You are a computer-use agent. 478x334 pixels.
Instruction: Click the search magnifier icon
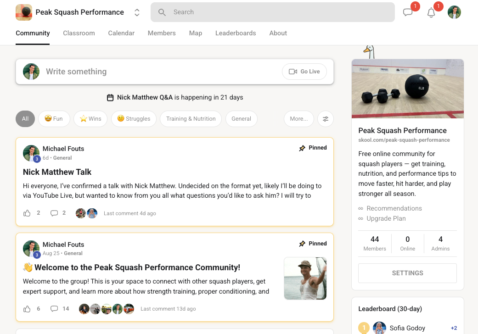[x=162, y=12]
